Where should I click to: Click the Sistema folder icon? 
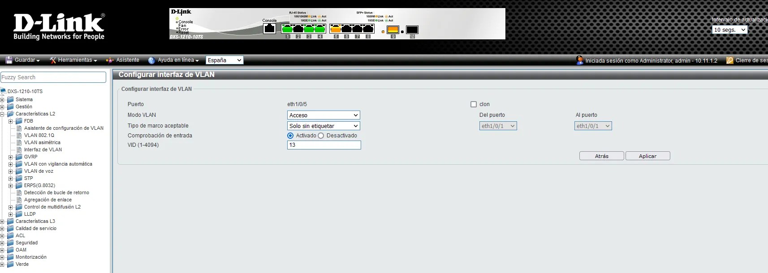pyautogui.click(x=11, y=99)
